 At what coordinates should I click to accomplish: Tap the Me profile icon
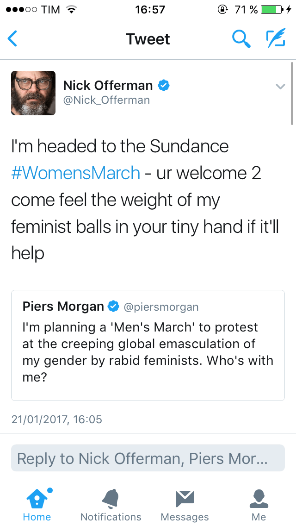(259, 498)
